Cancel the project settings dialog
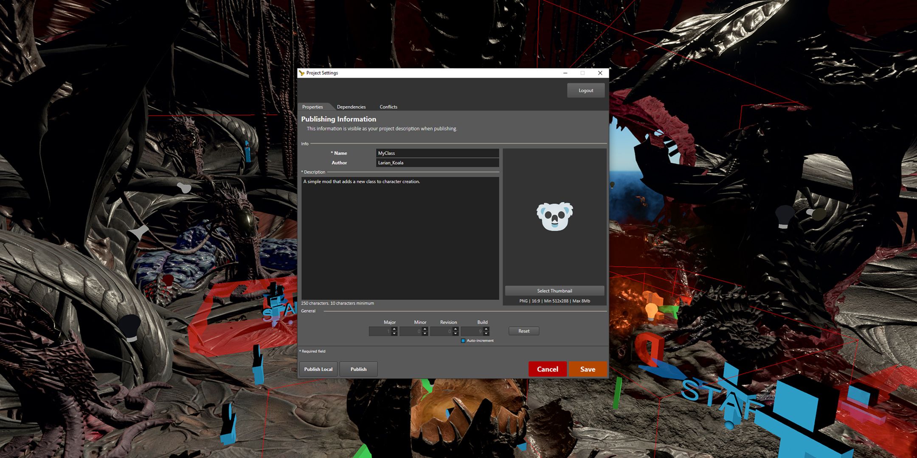Viewport: 917px width, 458px height. pyautogui.click(x=546, y=369)
